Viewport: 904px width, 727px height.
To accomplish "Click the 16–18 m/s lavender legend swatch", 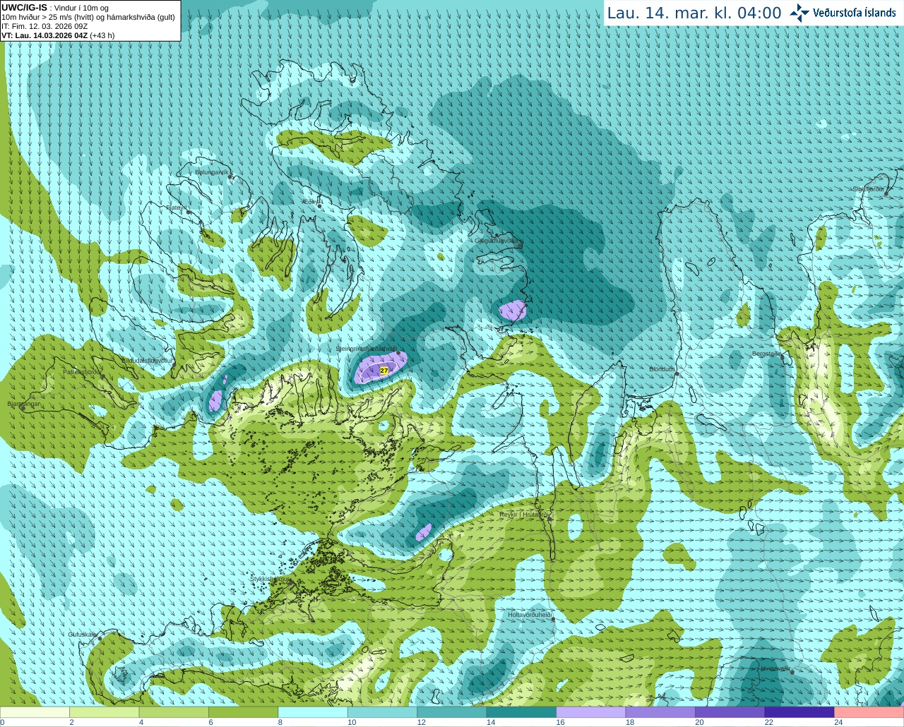I will (x=591, y=712).
